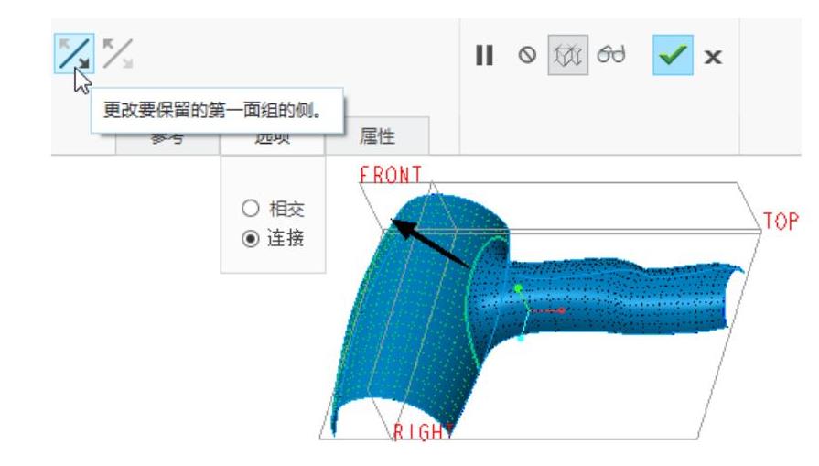Toggle the attached geometry preview mode
This screenshot has height=466, width=819.
pyautogui.click(x=567, y=55)
